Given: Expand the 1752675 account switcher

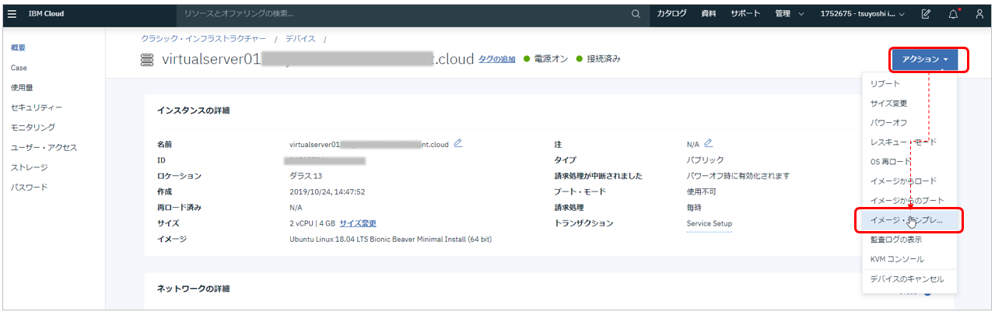Looking at the screenshot, I should 862,14.
